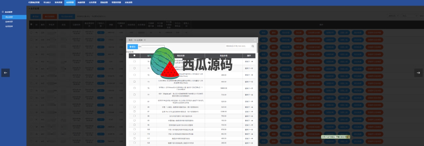
Task: Check the product row with ID 117
Action: (x=134, y=138)
